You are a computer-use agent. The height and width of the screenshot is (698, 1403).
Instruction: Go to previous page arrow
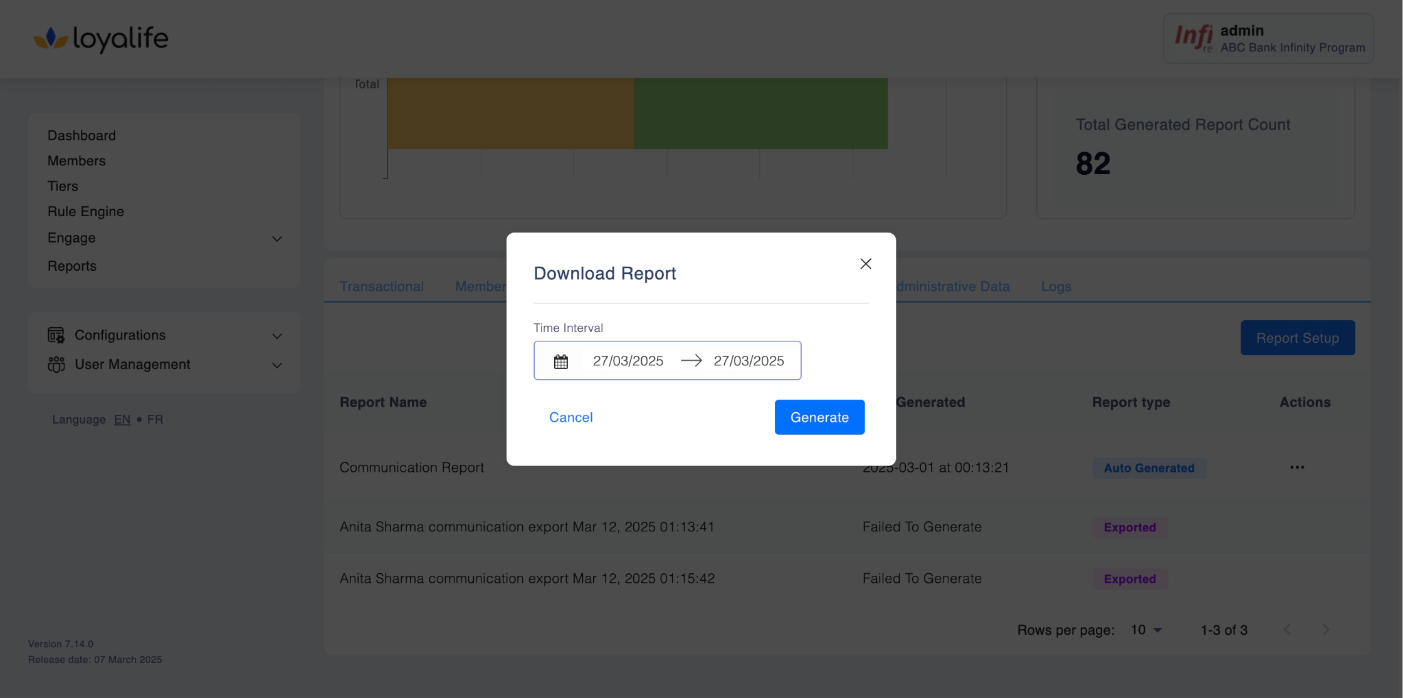click(x=1287, y=630)
